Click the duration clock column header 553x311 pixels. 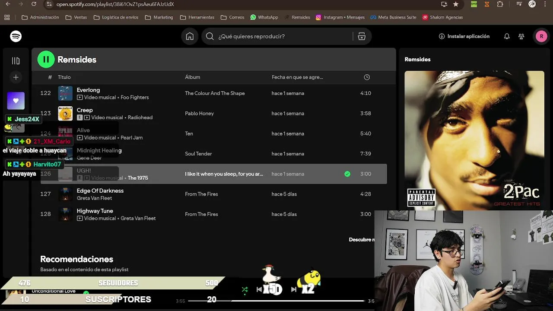tap(367, 77)
